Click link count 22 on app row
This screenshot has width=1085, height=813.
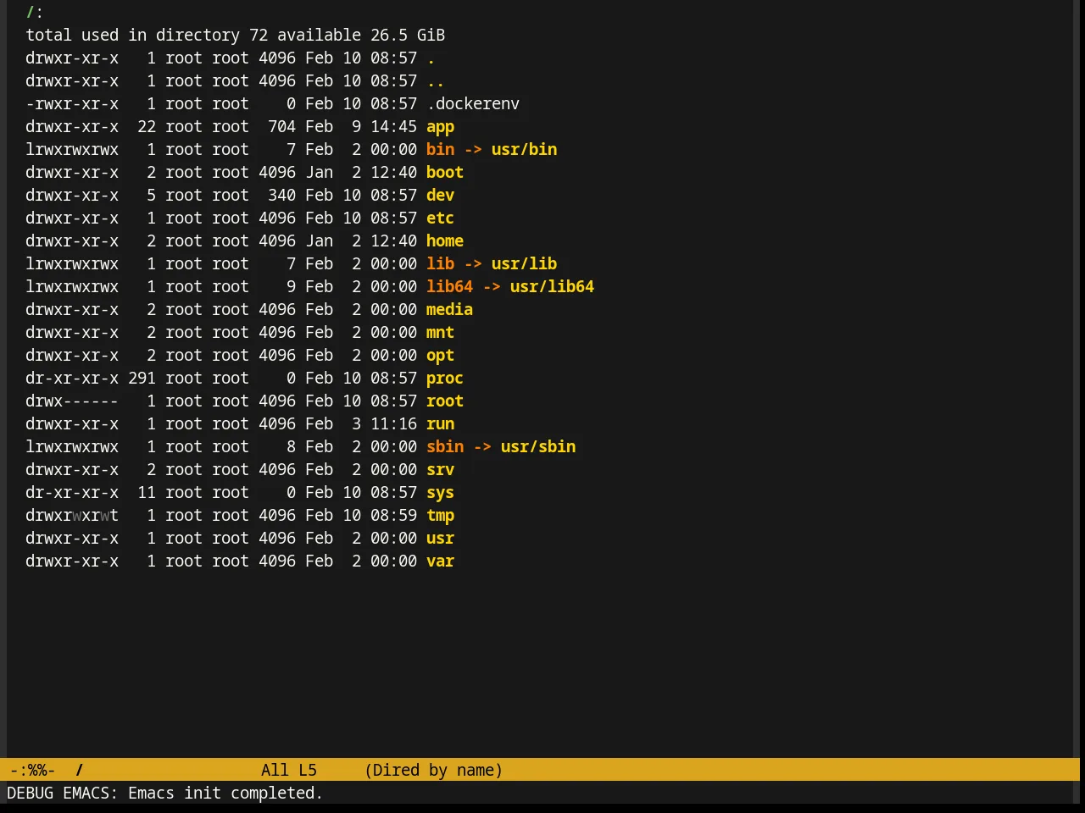pyautogui.click(x=147, y=127)
